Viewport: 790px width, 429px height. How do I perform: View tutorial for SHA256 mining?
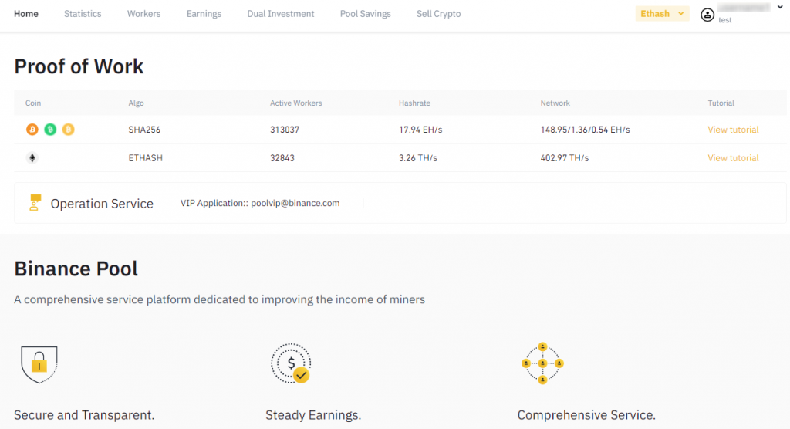[733, 130]
